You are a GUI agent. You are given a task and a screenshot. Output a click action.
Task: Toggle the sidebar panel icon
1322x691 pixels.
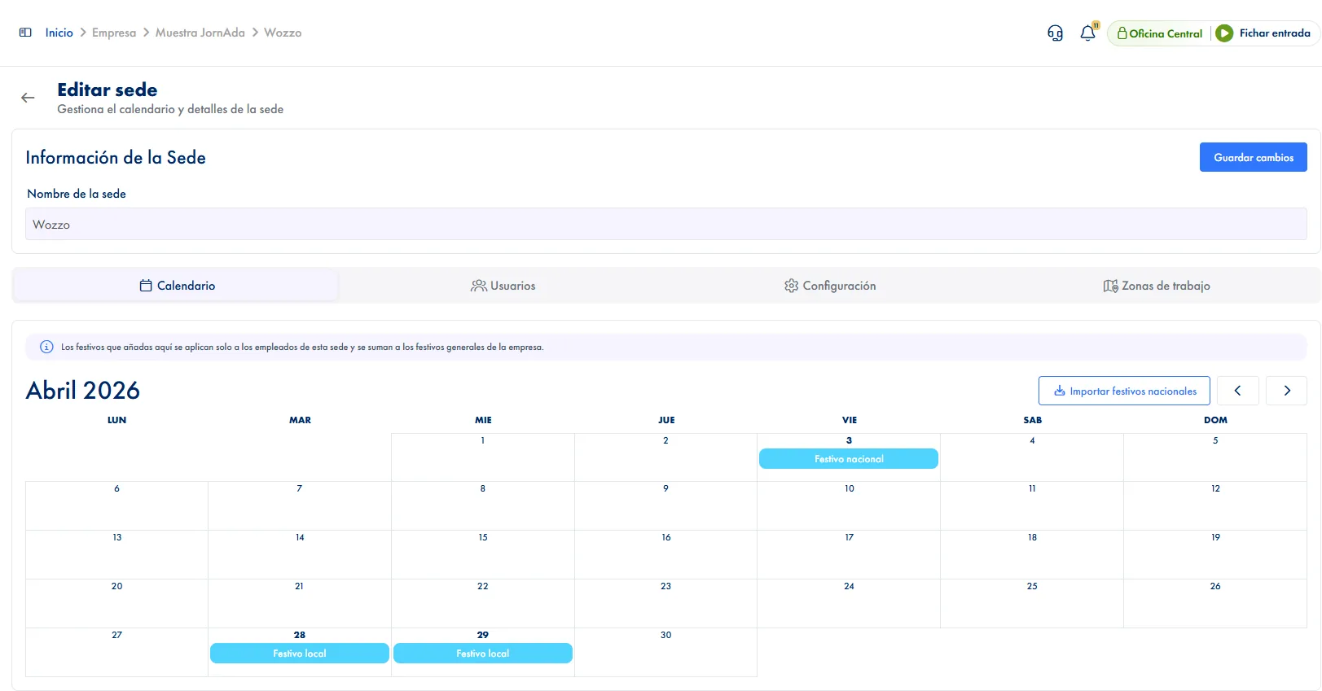point(25,33)
